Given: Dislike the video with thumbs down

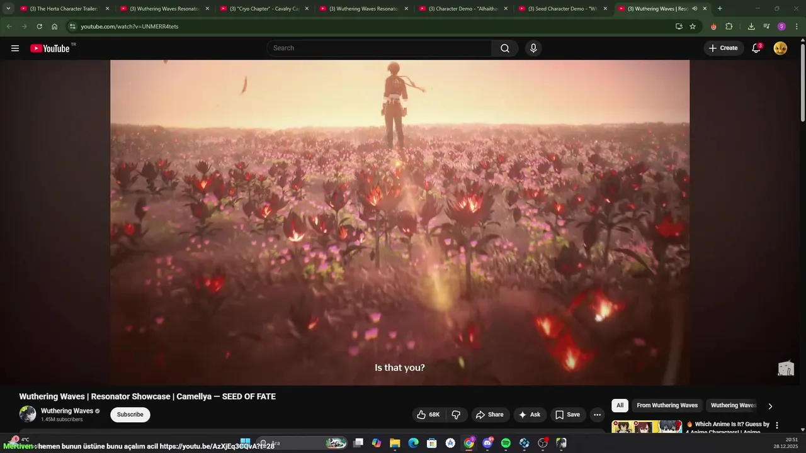Looking at the screenshot, I should [457, 415].
